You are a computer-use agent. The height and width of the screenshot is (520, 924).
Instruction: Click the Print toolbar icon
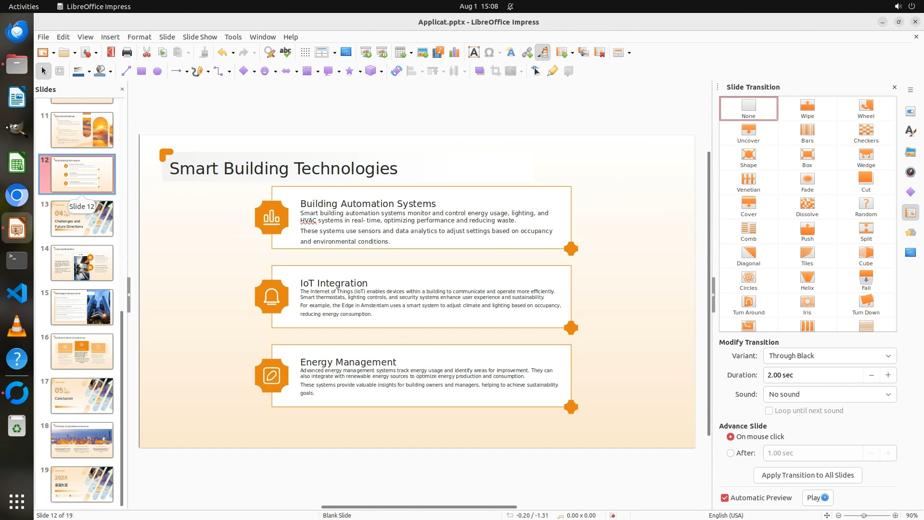[x=127, y=52]
